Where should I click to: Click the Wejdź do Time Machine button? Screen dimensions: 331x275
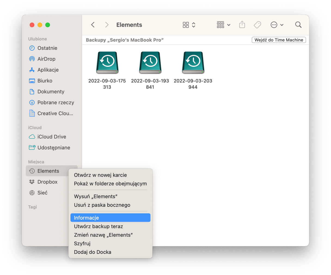[x=279, y=40]
